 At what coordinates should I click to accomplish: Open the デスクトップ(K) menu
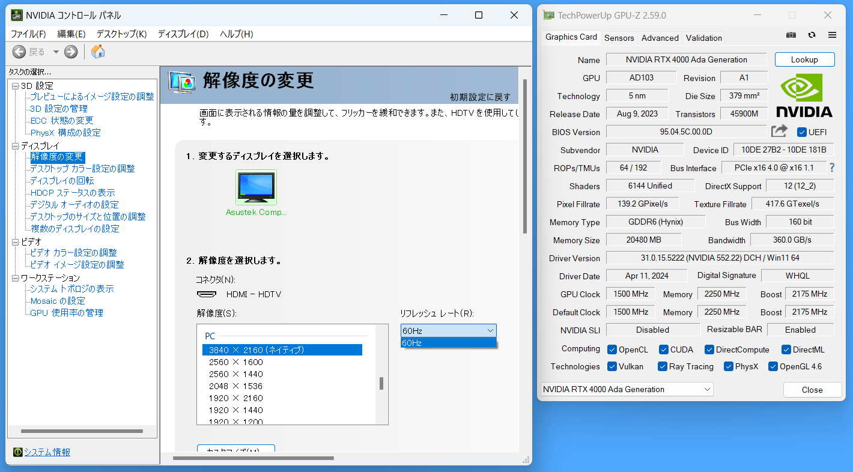122,34
